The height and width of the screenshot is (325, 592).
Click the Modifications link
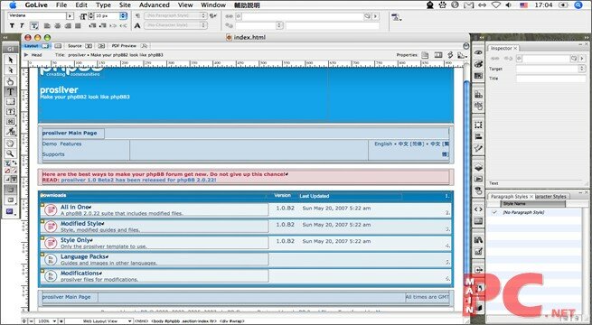click(x=80, y=273)
